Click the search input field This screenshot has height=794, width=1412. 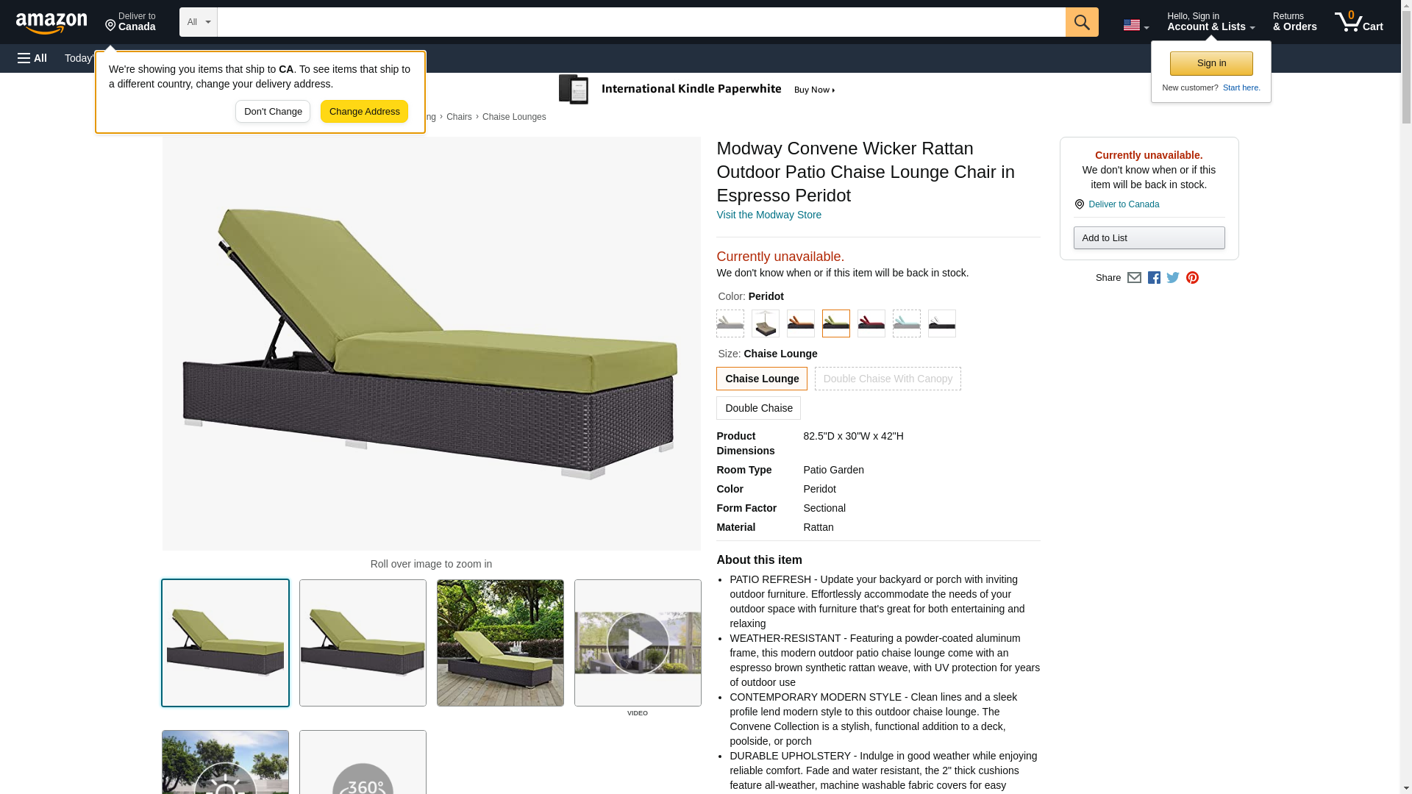[640, 22]
